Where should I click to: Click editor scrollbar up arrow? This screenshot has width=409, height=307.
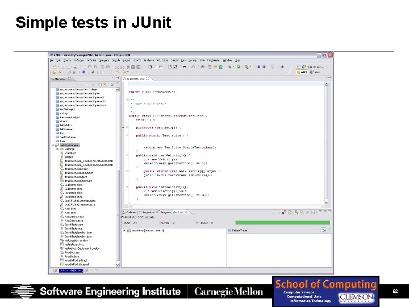point(326,84)
